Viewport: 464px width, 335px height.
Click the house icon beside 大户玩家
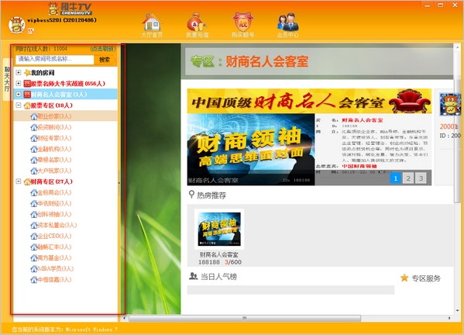tap(34, 171)
